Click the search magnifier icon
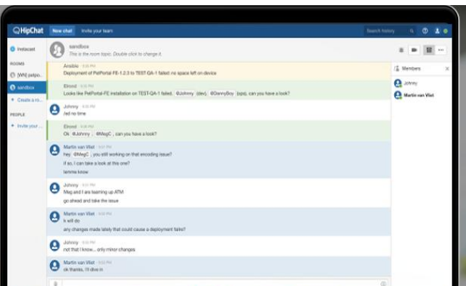Image resolution: width=466 pixels, height=286 pixels. pyautogui.click(x=412, y=31)
